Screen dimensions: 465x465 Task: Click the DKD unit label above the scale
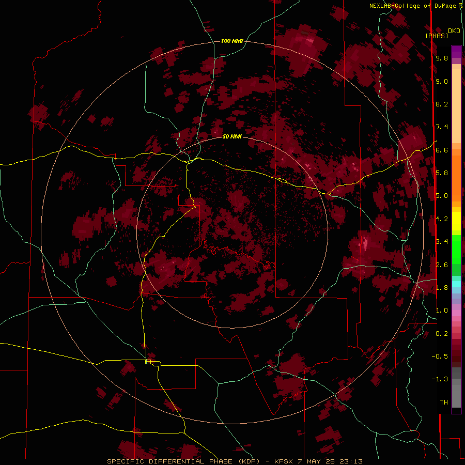pyautogui.click(x=454, y=31)
